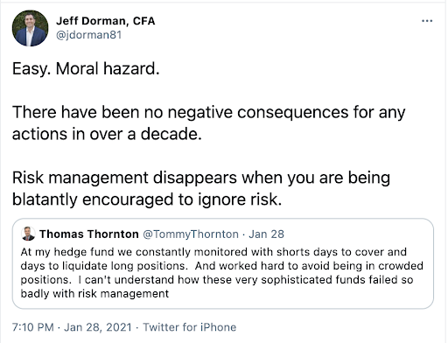448x343 pixels.
Task: Select the Jan 28, 2021 date in footer
Action: point(98,327)
